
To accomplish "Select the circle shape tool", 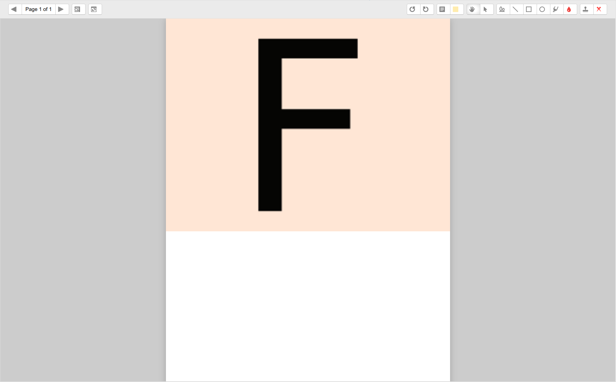I will click(x=543, y=9).
